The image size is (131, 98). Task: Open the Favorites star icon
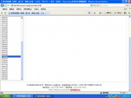coord(2,13)
